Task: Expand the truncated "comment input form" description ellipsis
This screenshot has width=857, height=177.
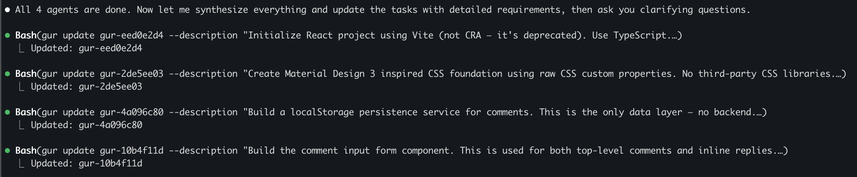Action: coord(779,151)
